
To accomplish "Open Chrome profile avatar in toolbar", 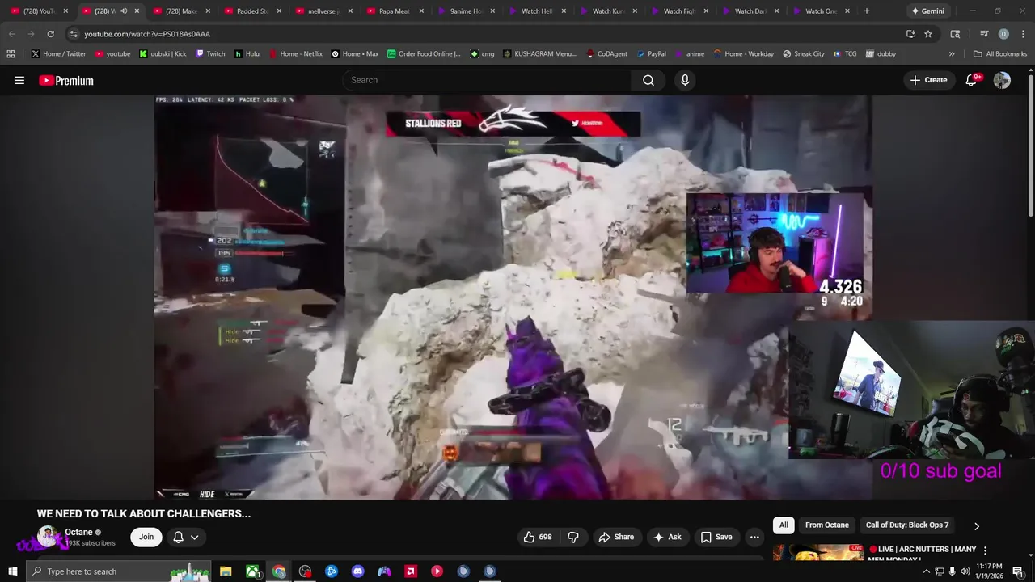I will [1003, 34].
